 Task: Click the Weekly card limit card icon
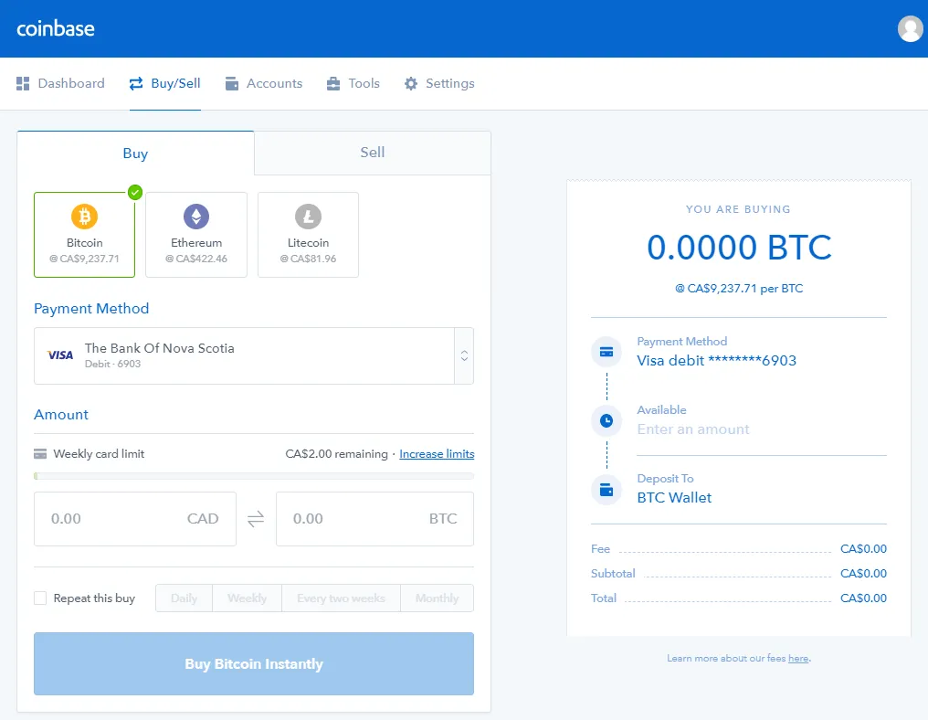pyautogui.click(x=40, y=454)
